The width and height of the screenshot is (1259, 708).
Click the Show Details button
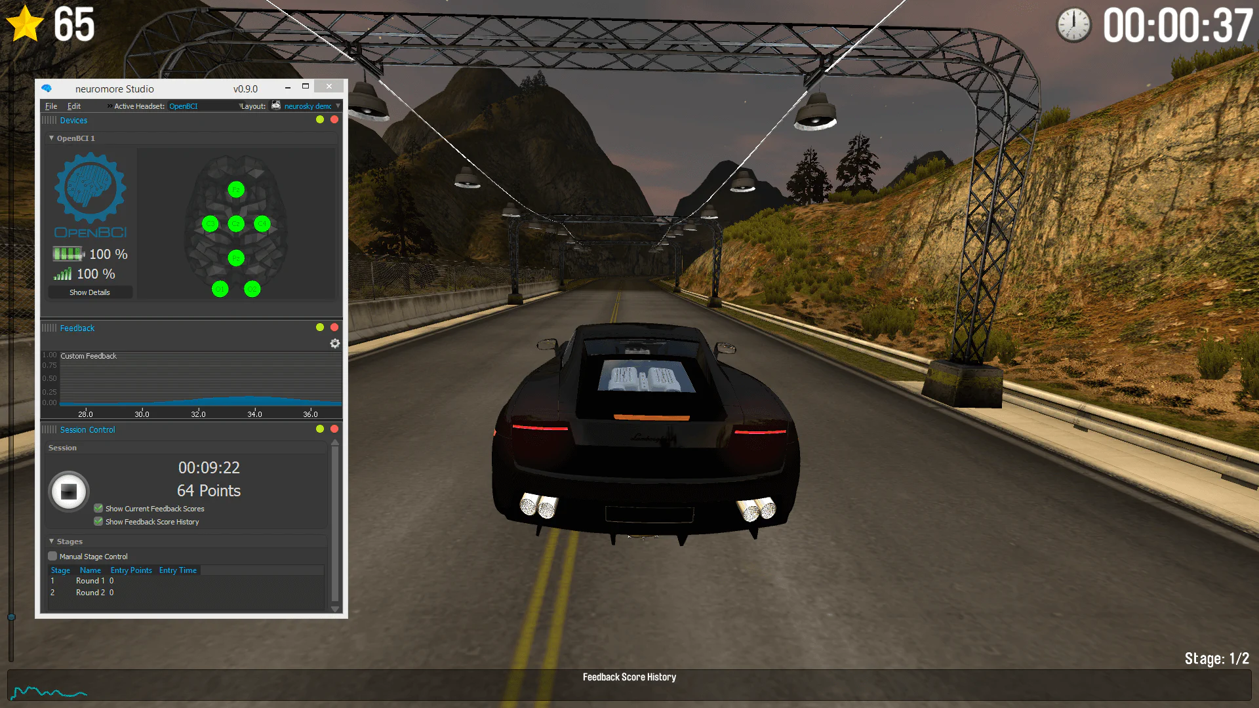point(90,292)
